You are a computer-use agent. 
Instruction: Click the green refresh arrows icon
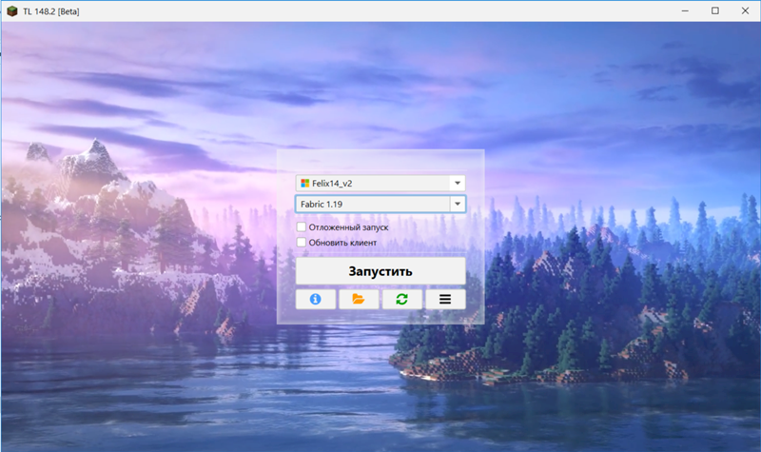(x=401, y=299)
